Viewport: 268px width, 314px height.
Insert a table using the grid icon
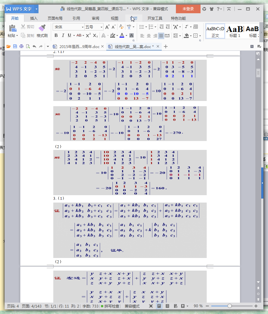point(196,27)
